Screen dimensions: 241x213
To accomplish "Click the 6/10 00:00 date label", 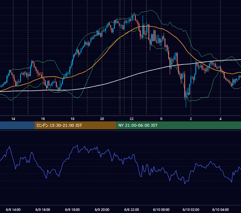I will tap(161, 209).
